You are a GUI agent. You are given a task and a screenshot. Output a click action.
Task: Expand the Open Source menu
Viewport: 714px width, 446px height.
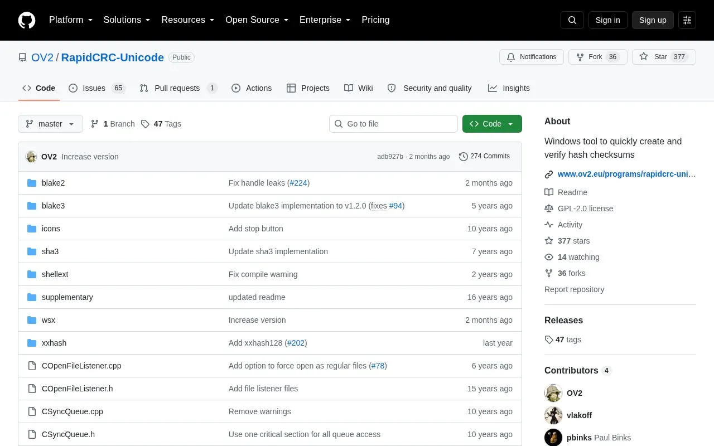(257, 20)
